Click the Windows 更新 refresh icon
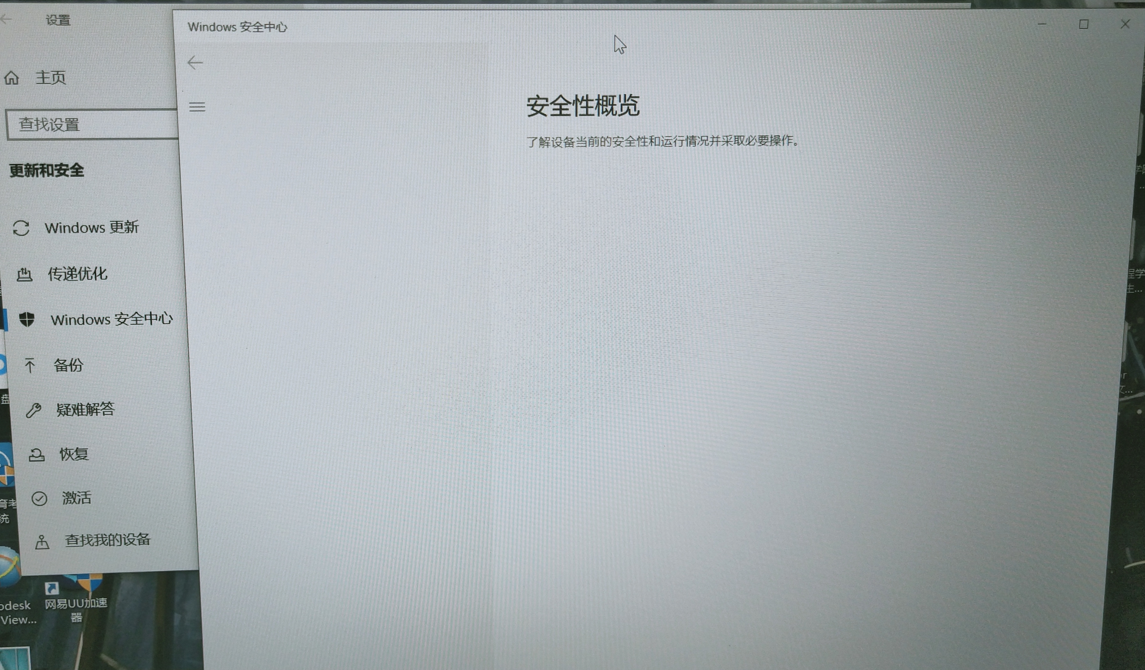The height and width of the screenshot is (670, 1145). (22, 228)
